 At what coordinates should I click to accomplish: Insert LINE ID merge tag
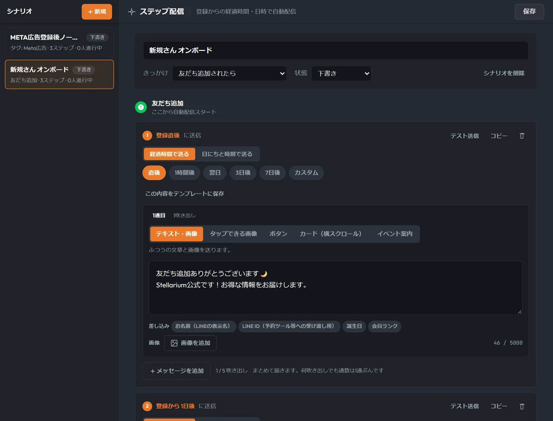pos(289,326)
